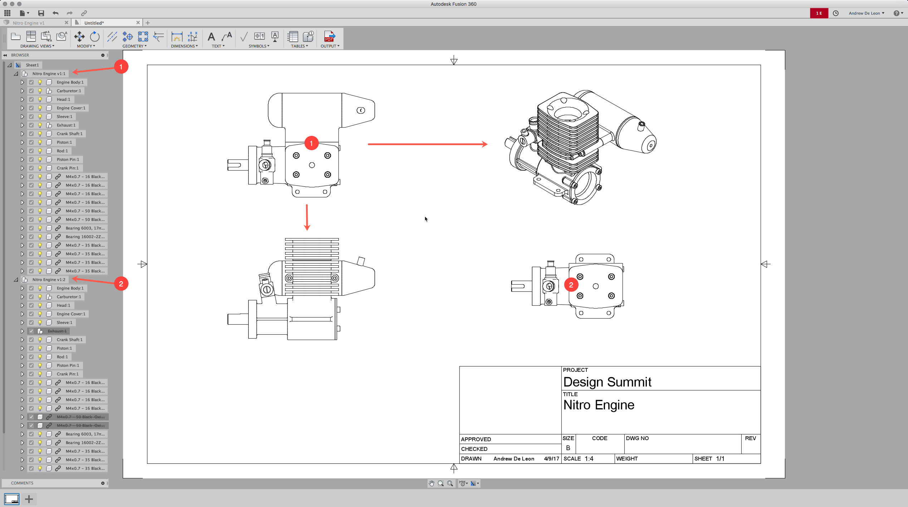
Task: Export the drawing with the Output PDF icon
Action: 329,36
